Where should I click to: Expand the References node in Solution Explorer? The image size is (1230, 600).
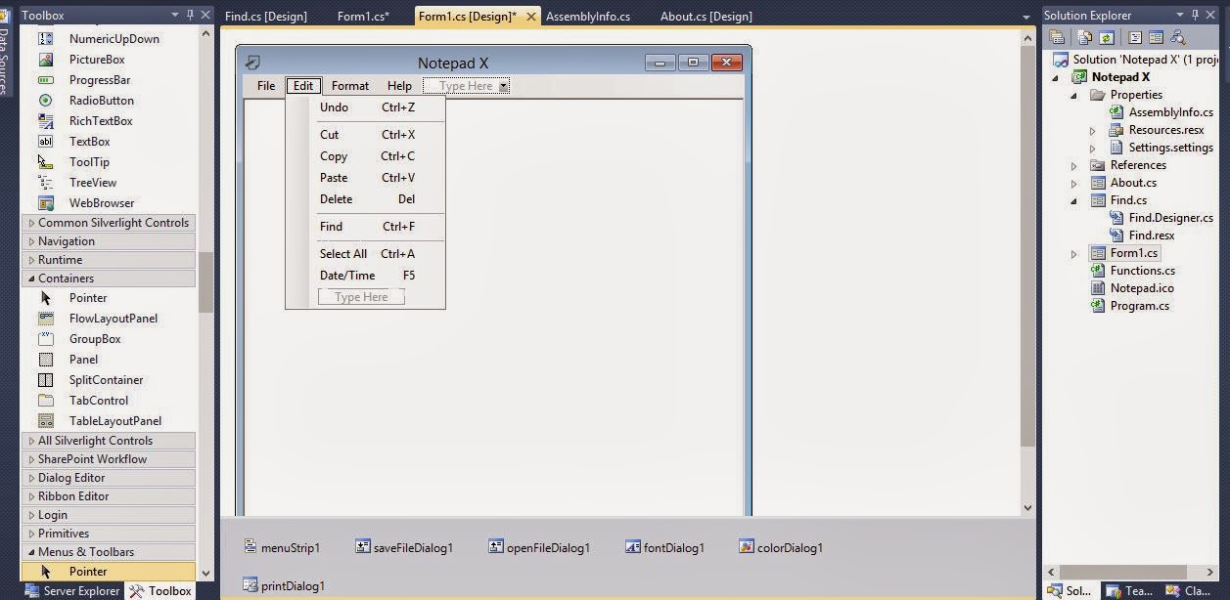tap(1074, 165)
